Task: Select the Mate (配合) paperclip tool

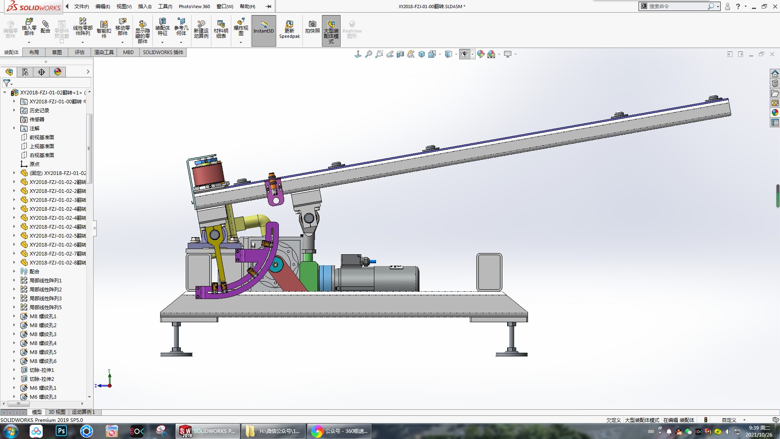Action: 46,27
